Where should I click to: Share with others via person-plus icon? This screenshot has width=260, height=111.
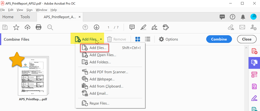tap(253, 27)
